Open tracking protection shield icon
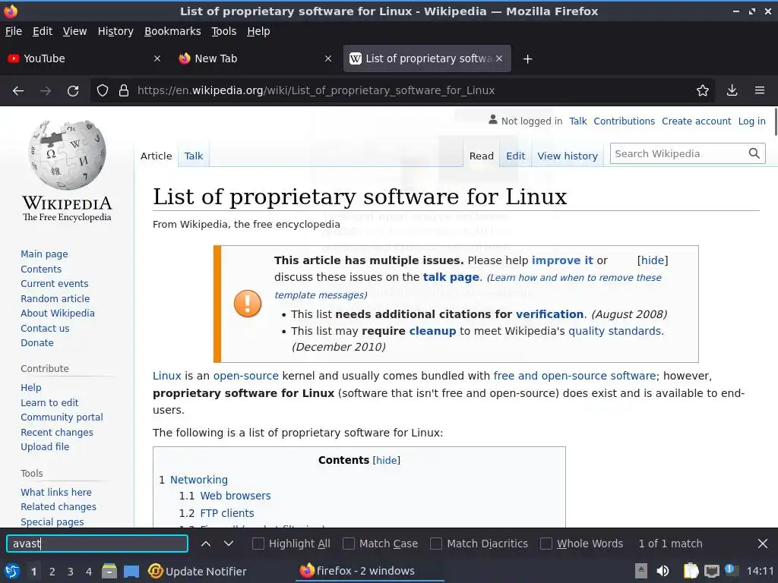This screenshot has height=583, width=778. tap(103, 91)
